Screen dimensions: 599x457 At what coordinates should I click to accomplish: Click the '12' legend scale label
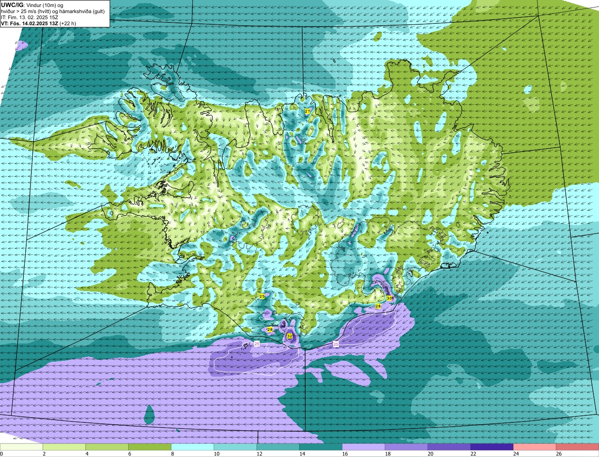(x=258, y=454)
